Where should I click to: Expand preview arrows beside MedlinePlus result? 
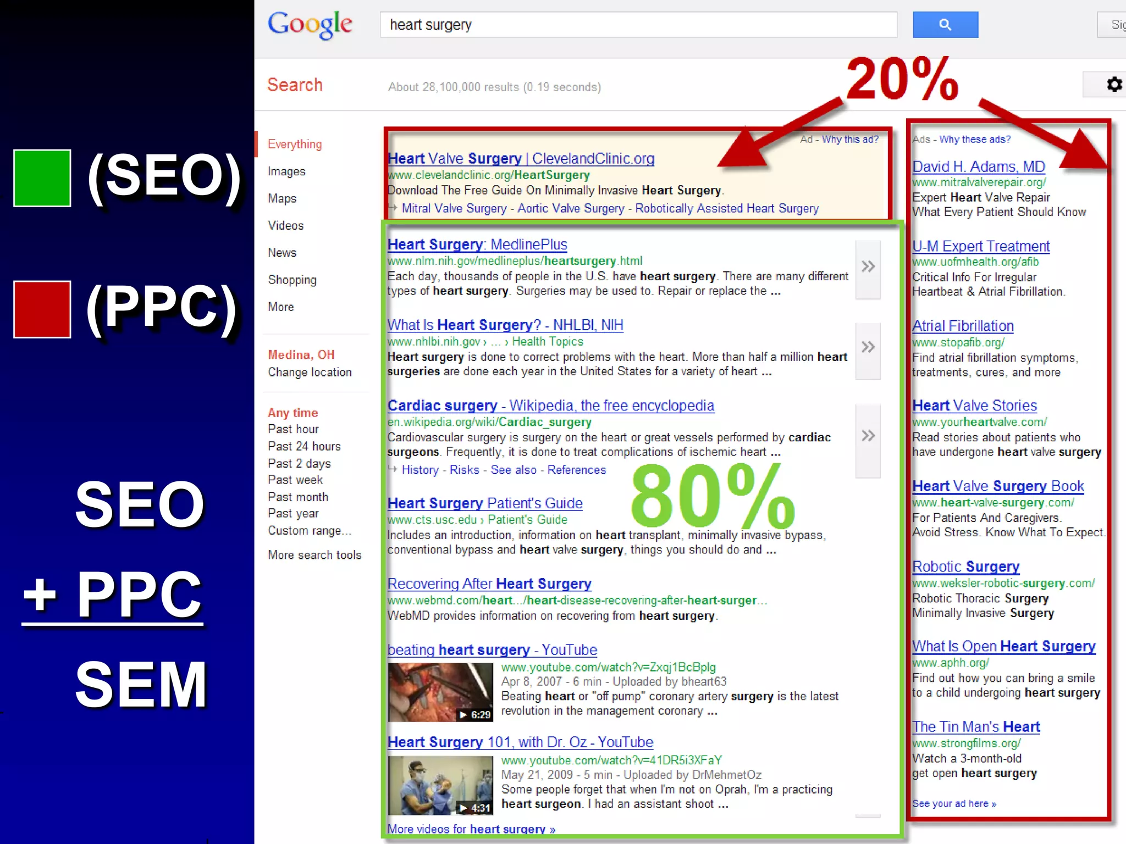(x=868, y=269)
